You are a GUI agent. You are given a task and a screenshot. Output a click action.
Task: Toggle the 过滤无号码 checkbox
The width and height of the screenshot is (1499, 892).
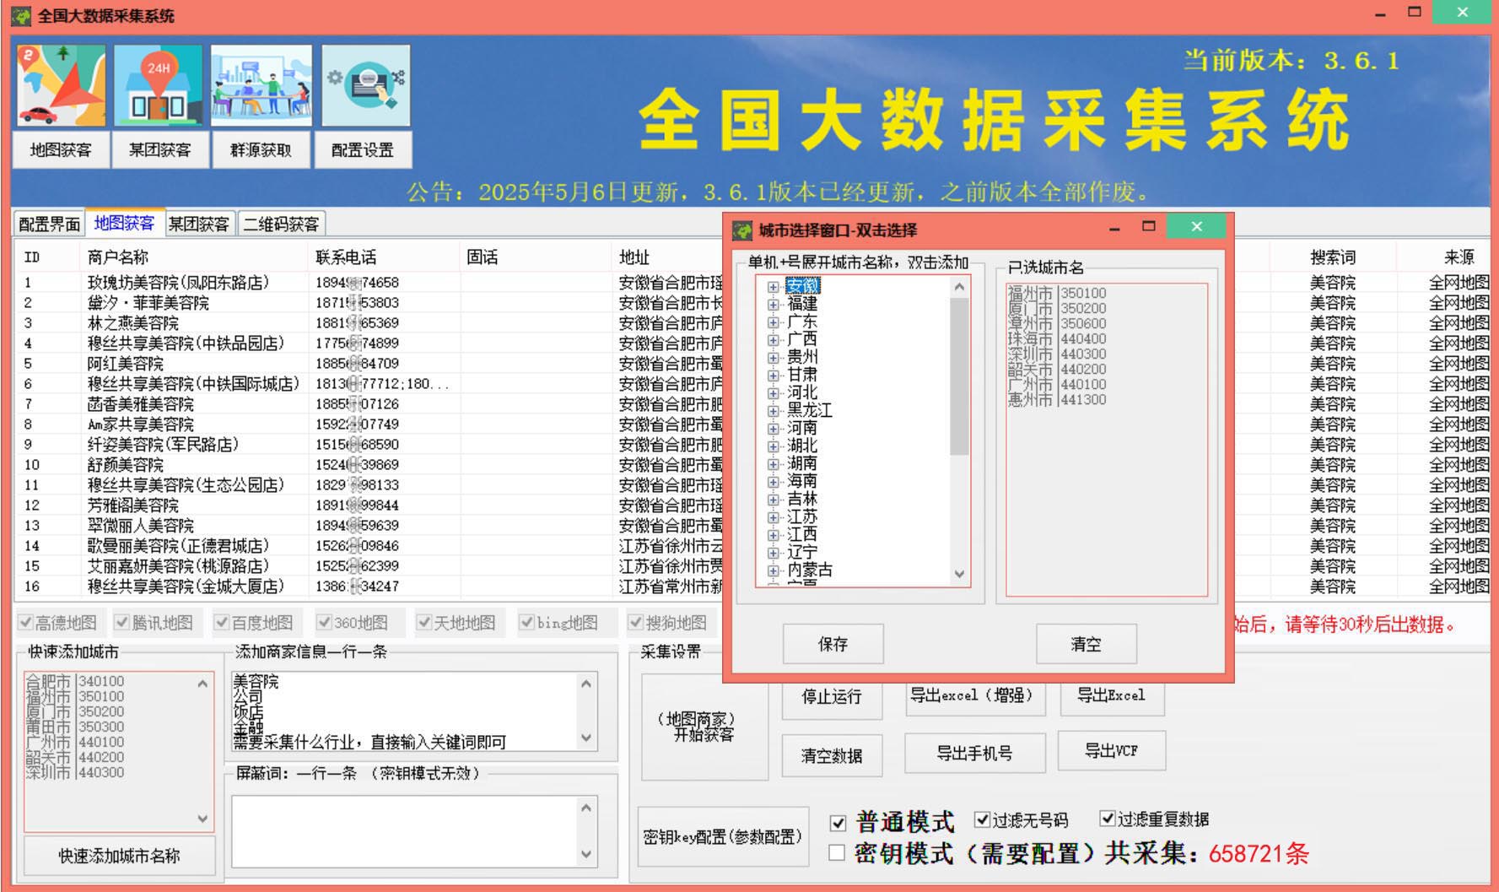click(981, 819)
